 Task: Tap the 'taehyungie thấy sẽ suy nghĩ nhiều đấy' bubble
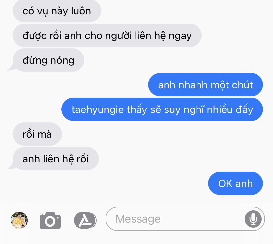coord(162,110)
